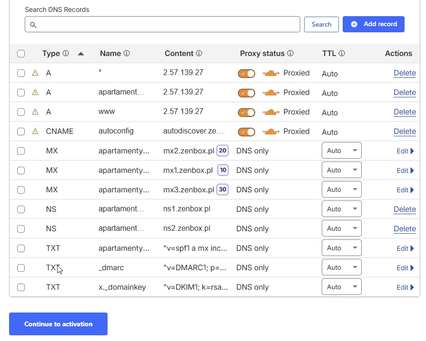This screenshot has width=426, height=341.
Task: Click warning icon on apartament A record
Action: pyautogui.click(x=35, y=93)
